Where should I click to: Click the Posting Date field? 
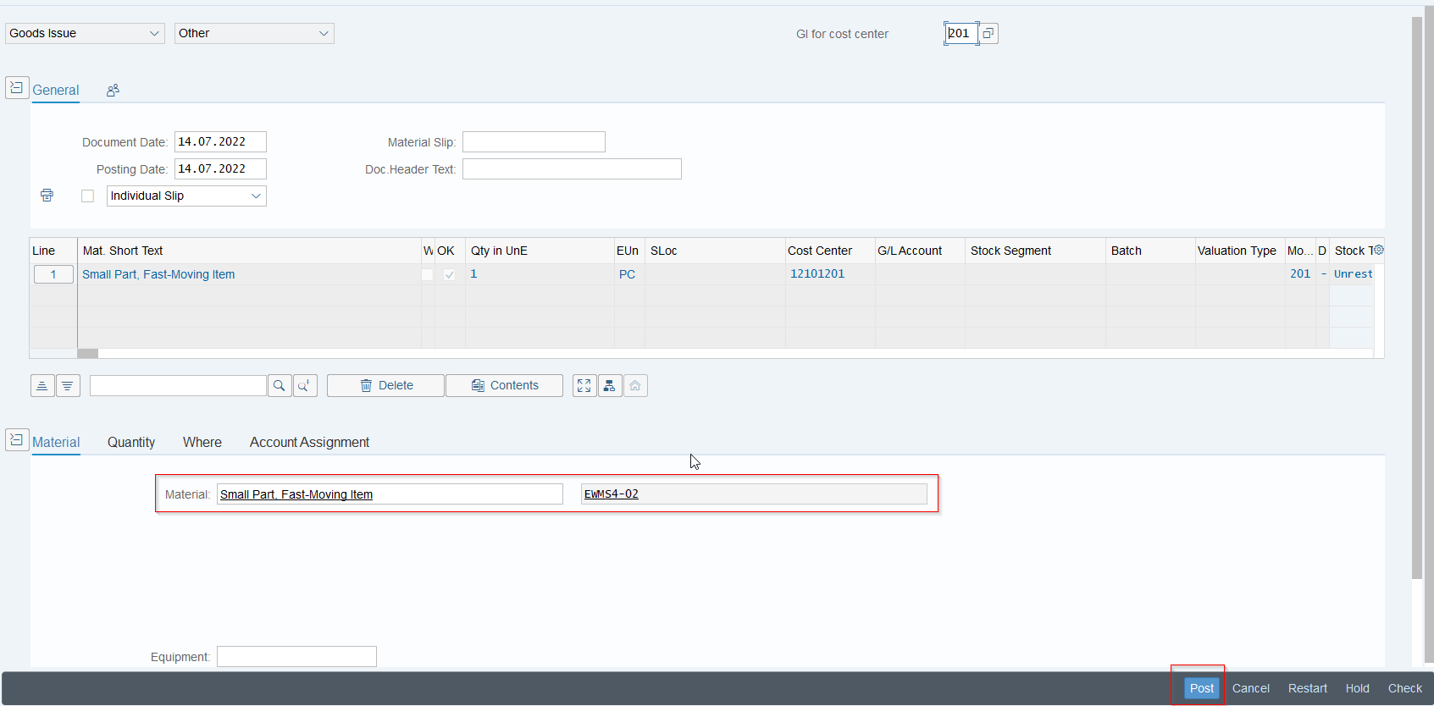tap(220, 169)
